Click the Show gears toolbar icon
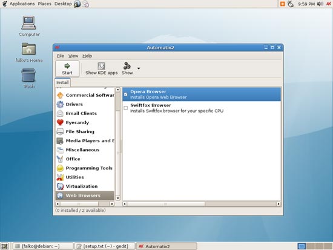The image size is (333, 250). 127,65
